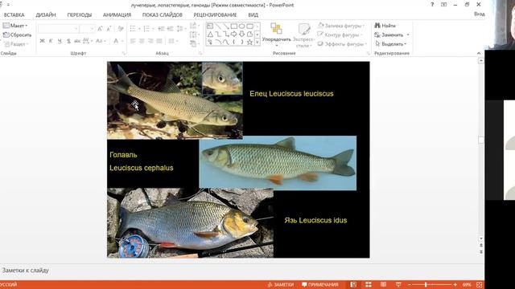515x289 pixels.
Task: Select the oval shape in gallery
Action: (241, 26)
